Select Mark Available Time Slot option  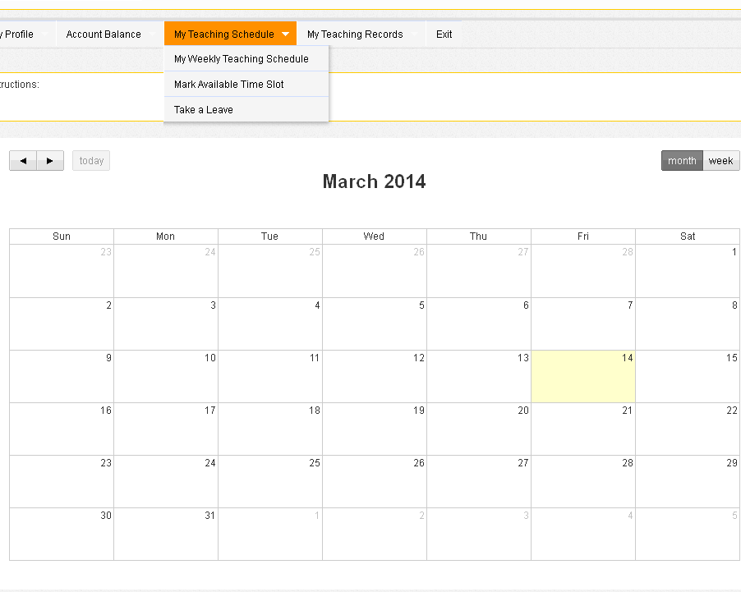[x=229, y=85]
